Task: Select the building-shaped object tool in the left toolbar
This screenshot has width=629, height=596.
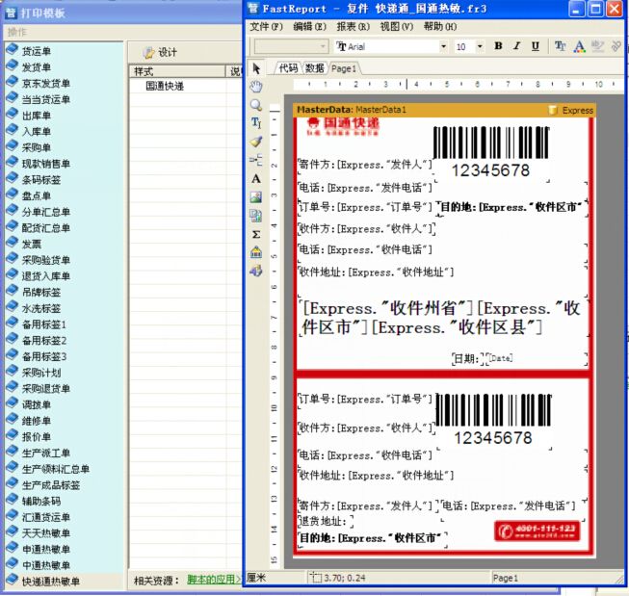Action: 256,252
